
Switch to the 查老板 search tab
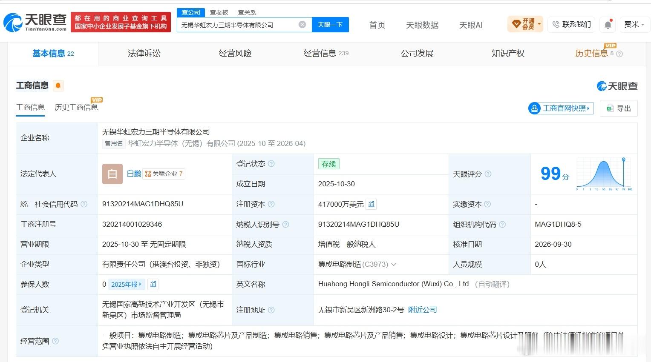[219, 12]
